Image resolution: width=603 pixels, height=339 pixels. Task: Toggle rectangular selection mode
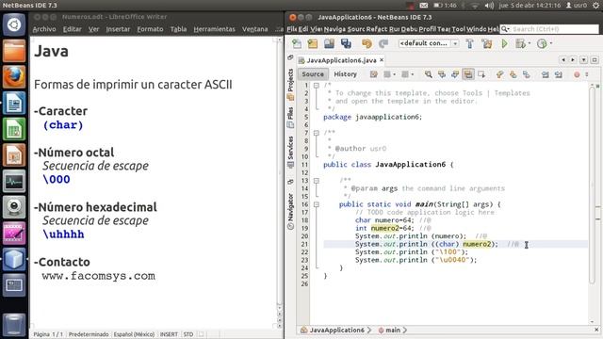click(481, 74)
